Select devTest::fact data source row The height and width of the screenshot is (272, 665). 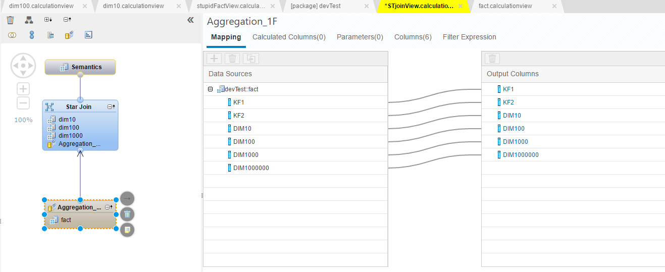(x=295, y=89)
